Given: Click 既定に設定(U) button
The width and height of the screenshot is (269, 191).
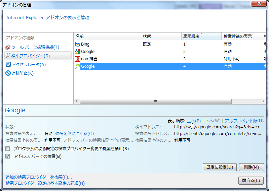Looking at the screenshot, I should [x=220, y=167].
